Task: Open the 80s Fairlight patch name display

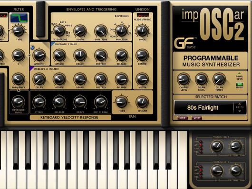Action: [204, 108]
